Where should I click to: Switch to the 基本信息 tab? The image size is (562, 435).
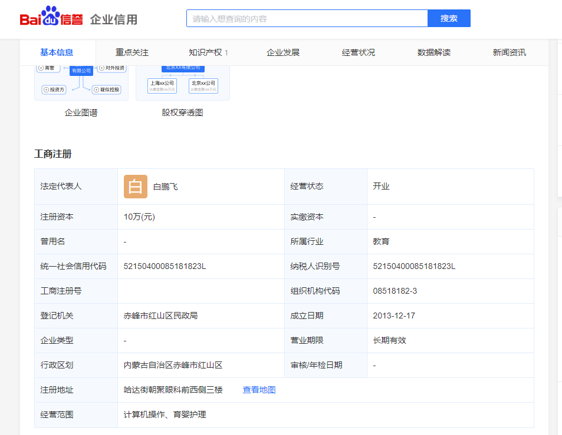point(57,52)
